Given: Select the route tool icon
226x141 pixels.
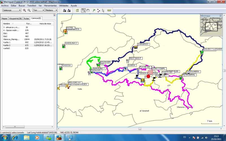Looking at the screenshot, I should pos(99,10).
